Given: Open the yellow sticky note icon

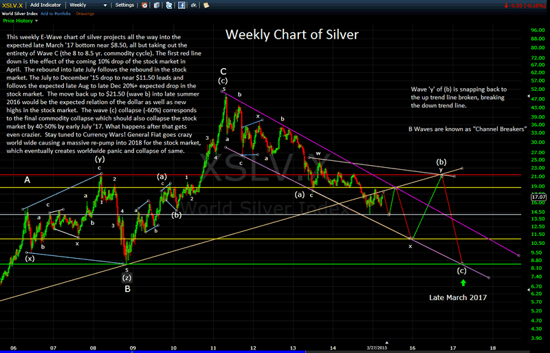Looking at the screenshot, I should point(206,5).
